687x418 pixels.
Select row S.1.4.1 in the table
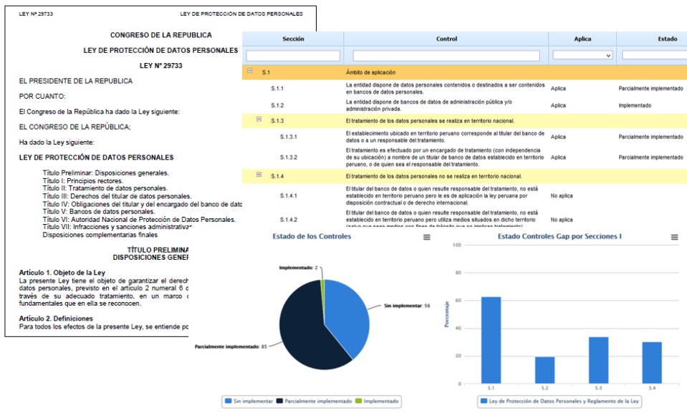click(464, 195)
